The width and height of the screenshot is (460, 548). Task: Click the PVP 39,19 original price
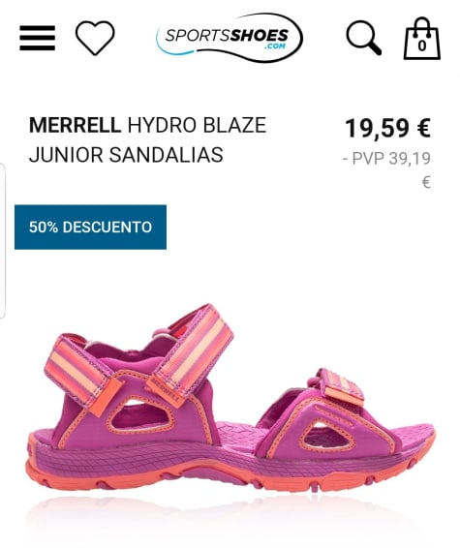coord(386,159)
